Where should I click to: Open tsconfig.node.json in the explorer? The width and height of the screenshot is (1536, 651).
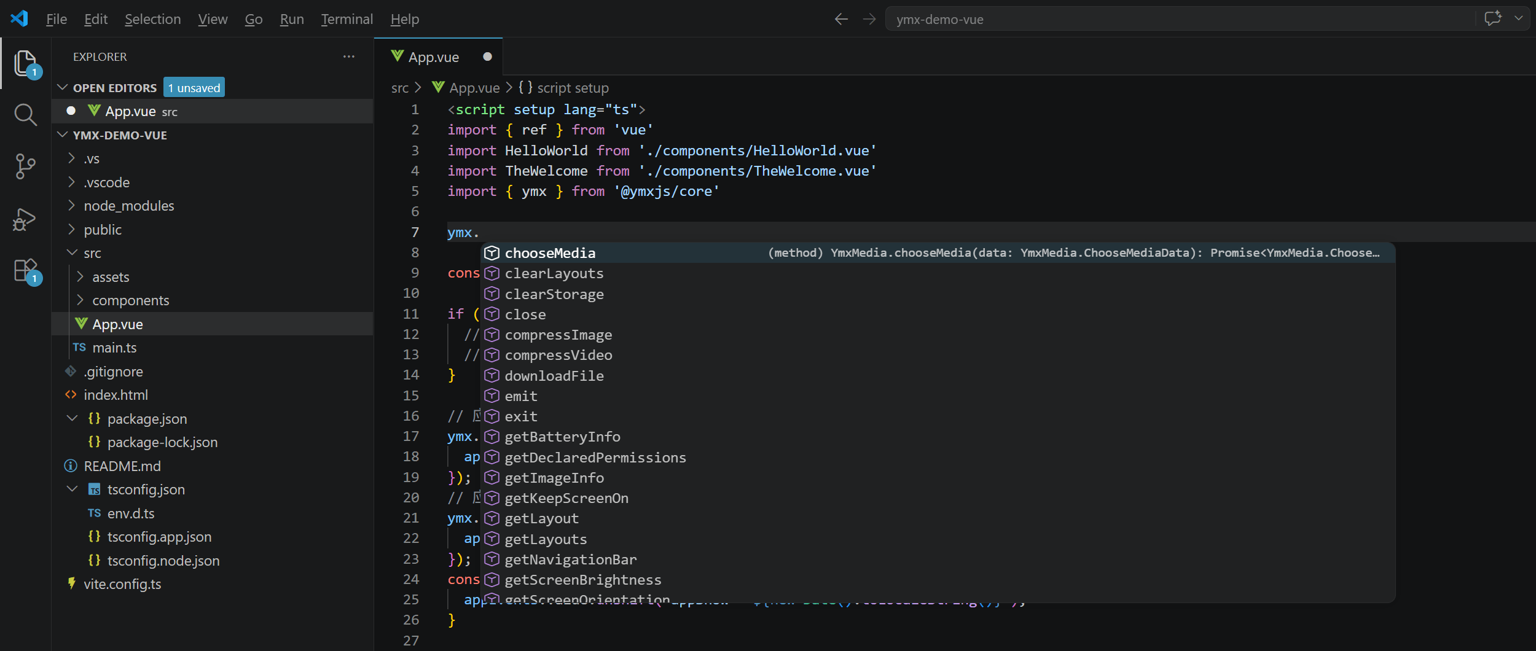pyautogui.click(x=213, y=561)
